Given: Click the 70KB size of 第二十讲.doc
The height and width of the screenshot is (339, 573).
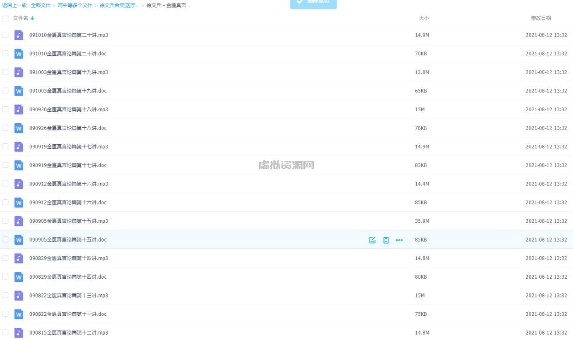Looking at the screenshot, I should (x=421, y=54).
